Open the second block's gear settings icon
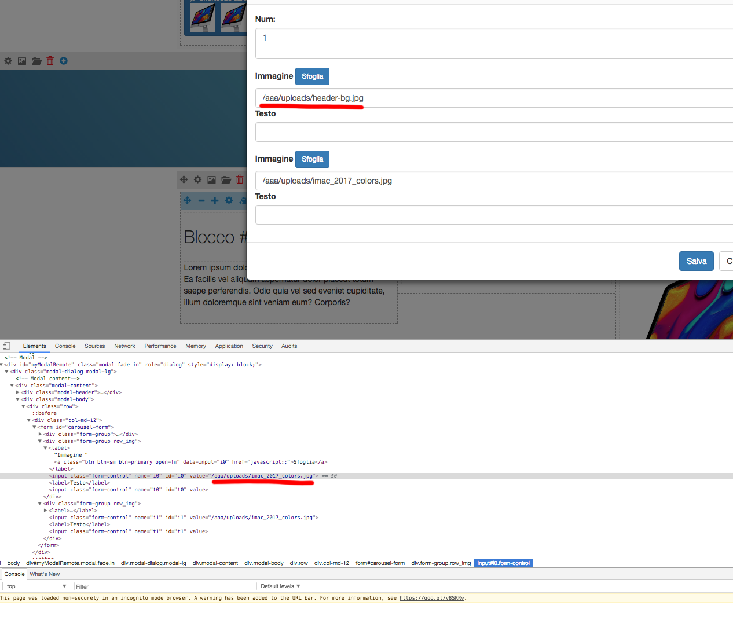 pos(197,179)
